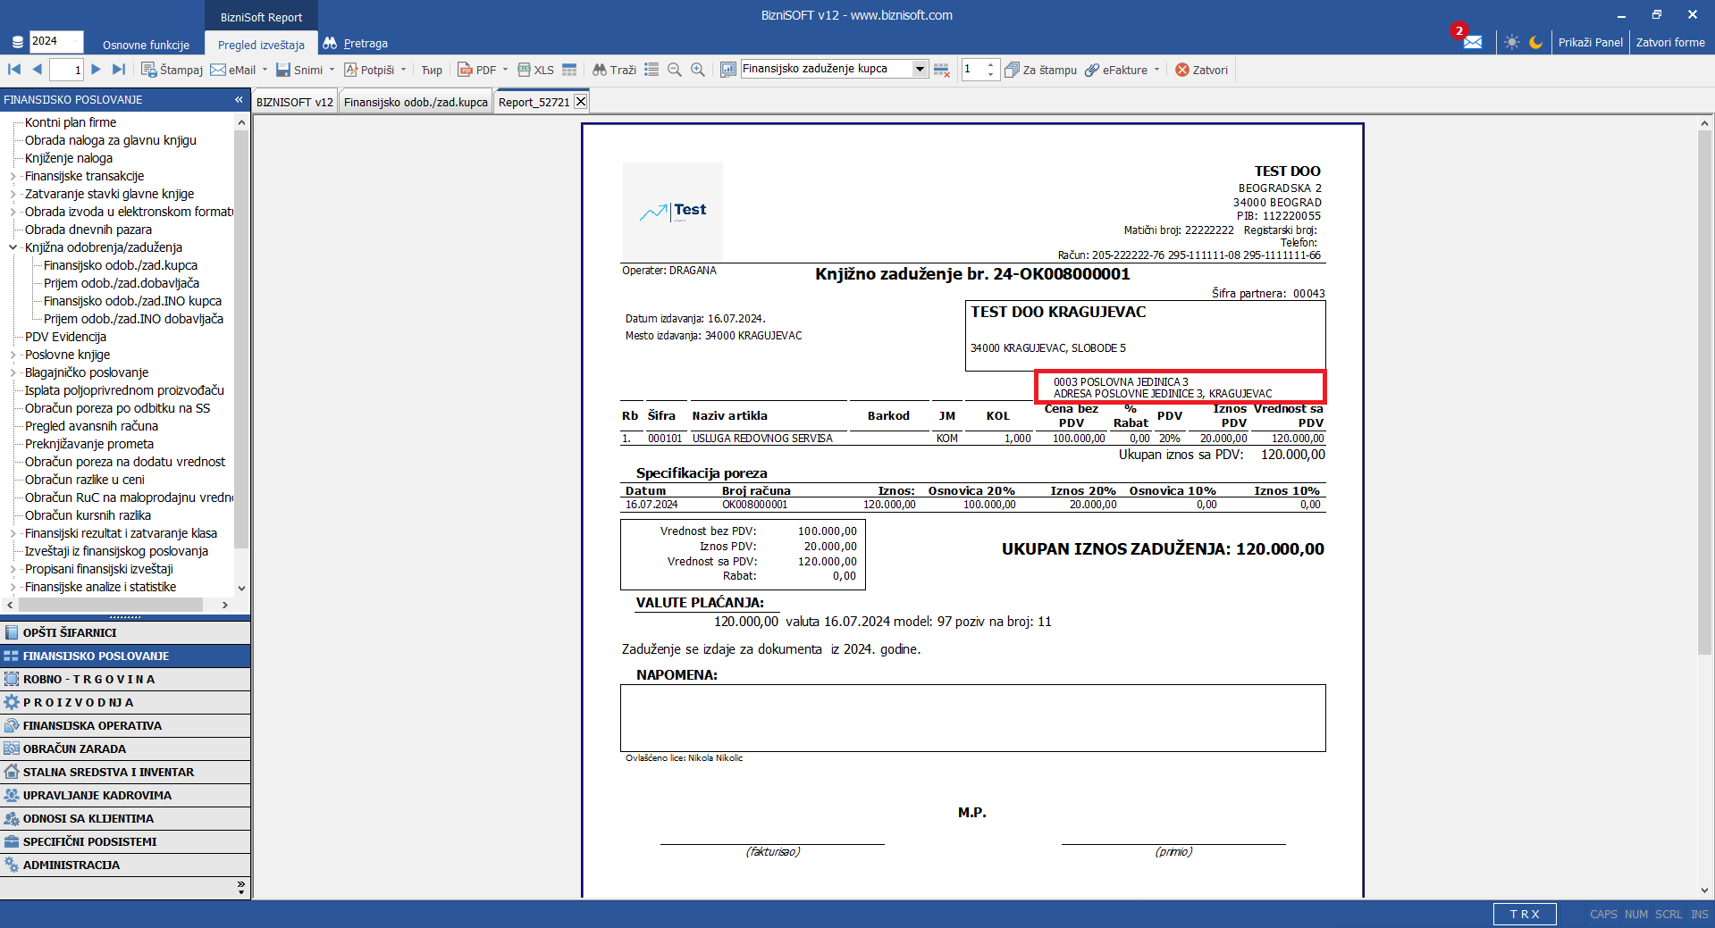1715x928 pixels.
Task: Click the Zatvori button in toolbar
Action: tap(1201, 70)
